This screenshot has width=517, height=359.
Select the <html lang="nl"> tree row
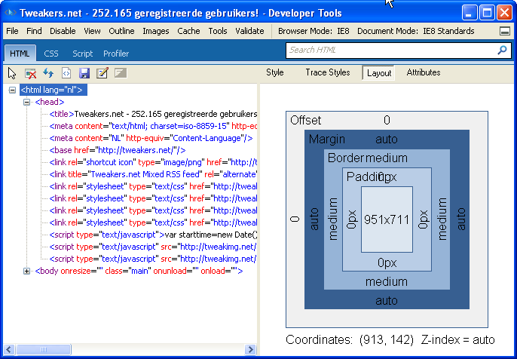[54, 90]
